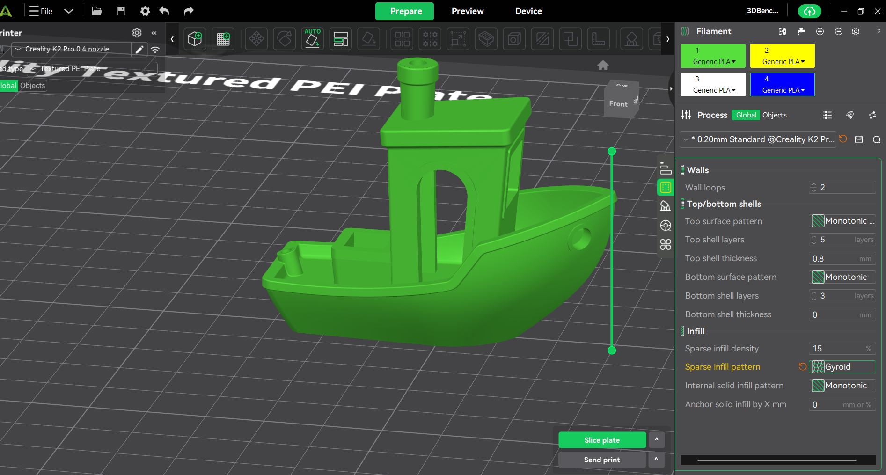
Task: Click the Add model cube icon
Action: pos(195,39)
